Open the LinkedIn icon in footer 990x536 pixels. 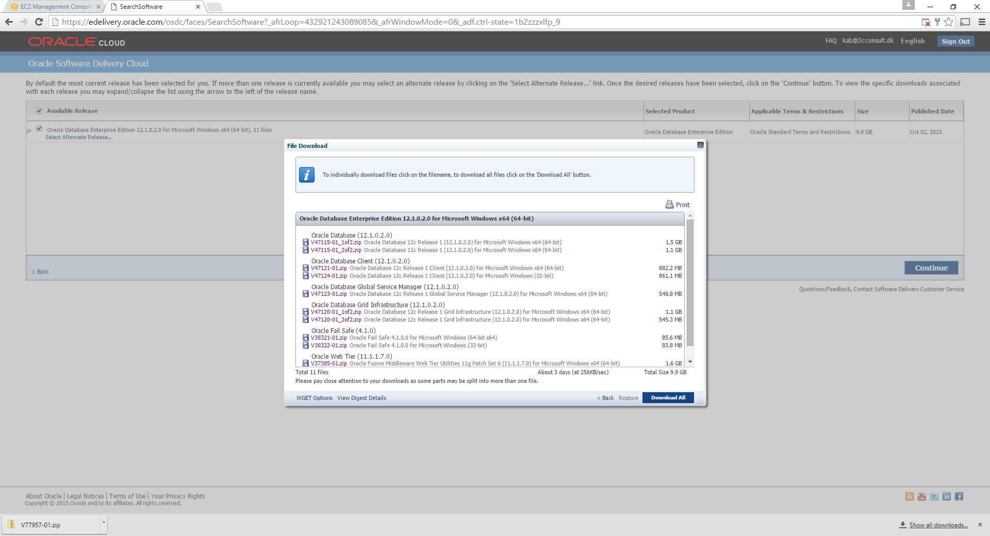947,496
